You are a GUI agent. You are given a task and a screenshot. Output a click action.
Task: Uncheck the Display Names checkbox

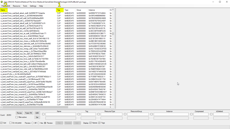tap(90, 123)
